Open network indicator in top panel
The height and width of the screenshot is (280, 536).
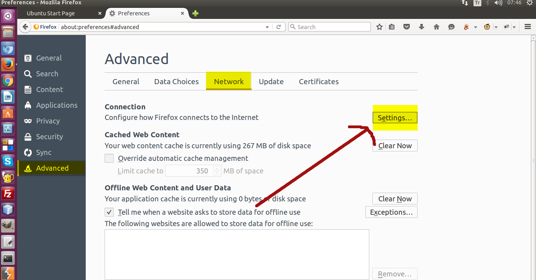pyautogui.click(x=465, y=3)
